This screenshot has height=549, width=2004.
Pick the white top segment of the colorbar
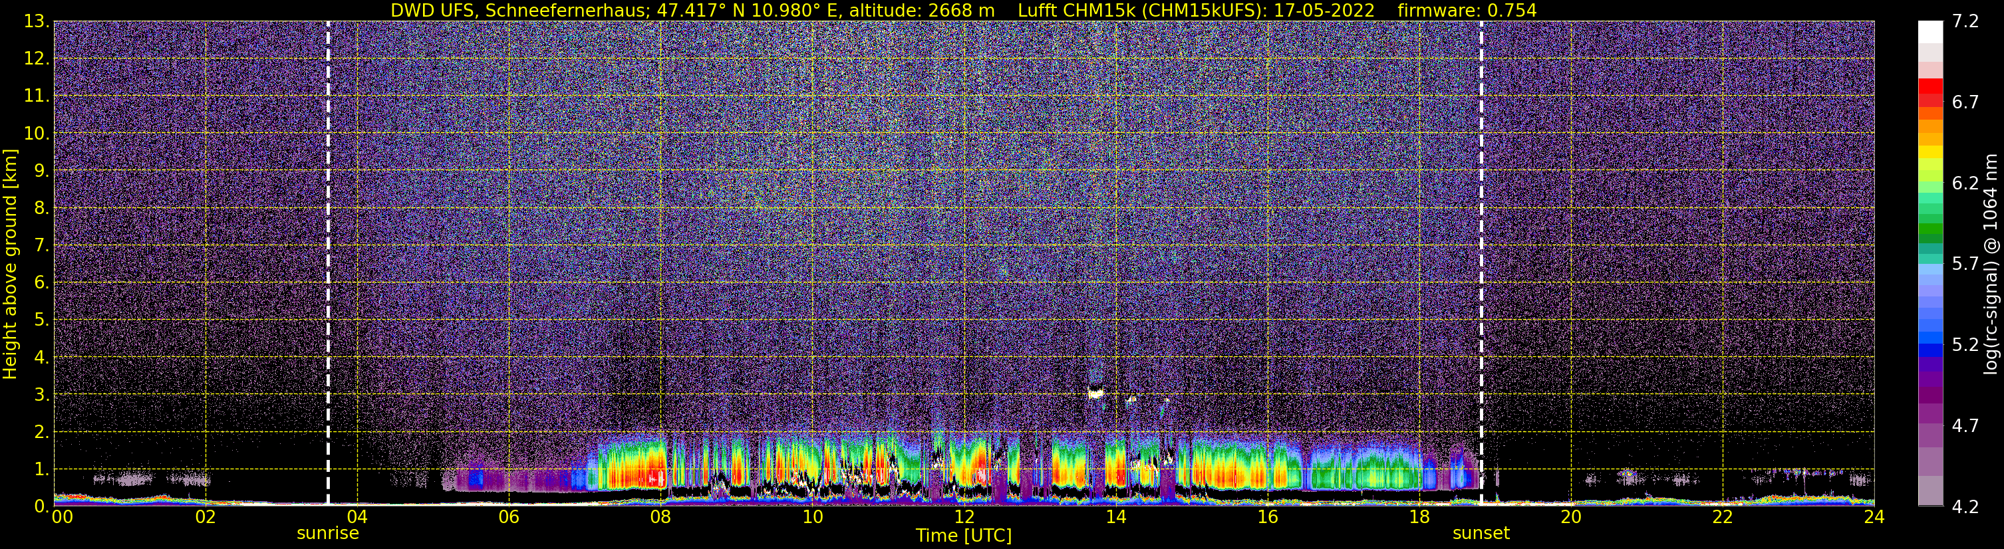tap(1930, 32)
